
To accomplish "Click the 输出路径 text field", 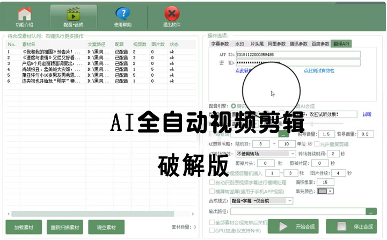I will coord(298,212).
